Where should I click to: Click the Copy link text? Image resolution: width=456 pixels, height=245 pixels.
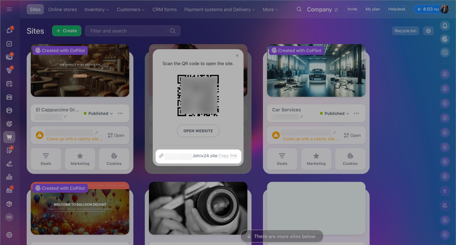(228, 156)
